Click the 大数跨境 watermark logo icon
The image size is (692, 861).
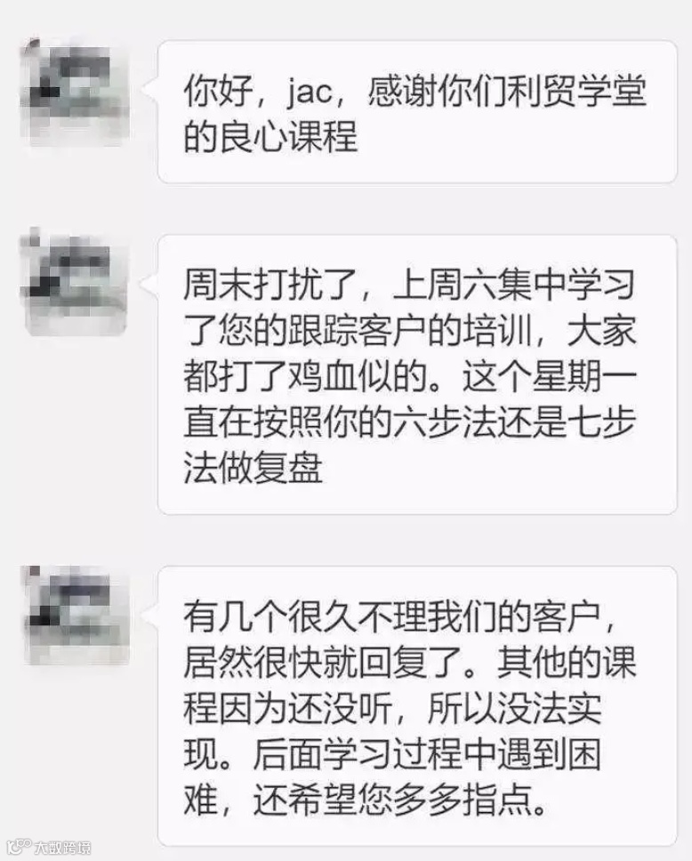[18, 847]
